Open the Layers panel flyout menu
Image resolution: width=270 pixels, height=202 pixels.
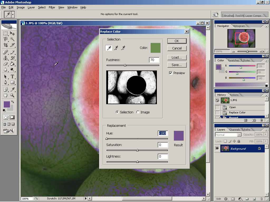(267, 130)
